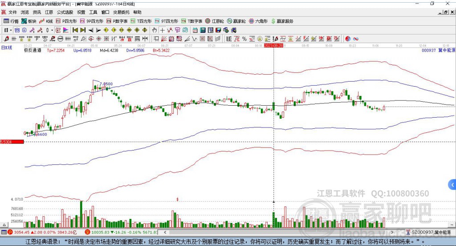Open the 9T四方形 tool
Image resolution: width=456 pixels, height=246 pixels.
point(167,21)
